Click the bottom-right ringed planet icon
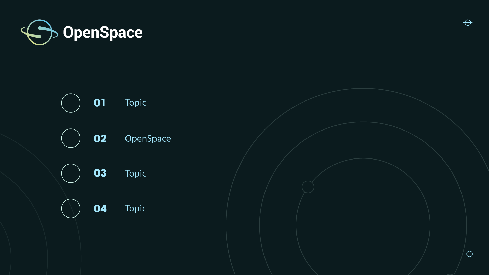Image resolution: width=489 pixels, height=275 pixels. (469, 254)
